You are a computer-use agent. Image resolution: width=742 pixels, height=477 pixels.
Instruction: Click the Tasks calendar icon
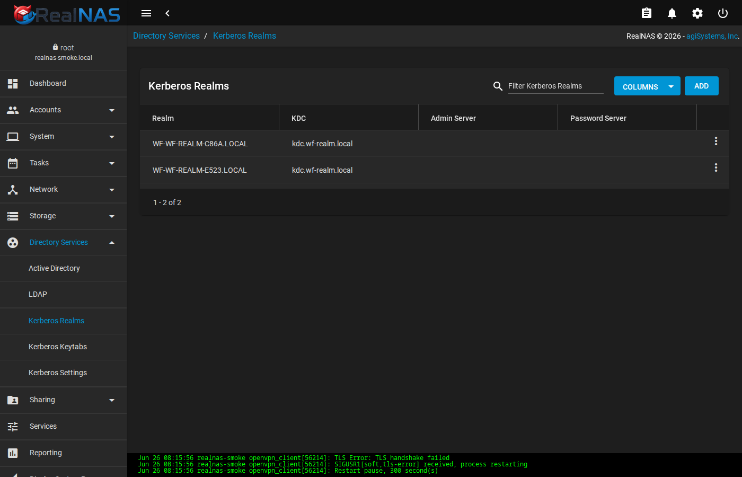13,163
